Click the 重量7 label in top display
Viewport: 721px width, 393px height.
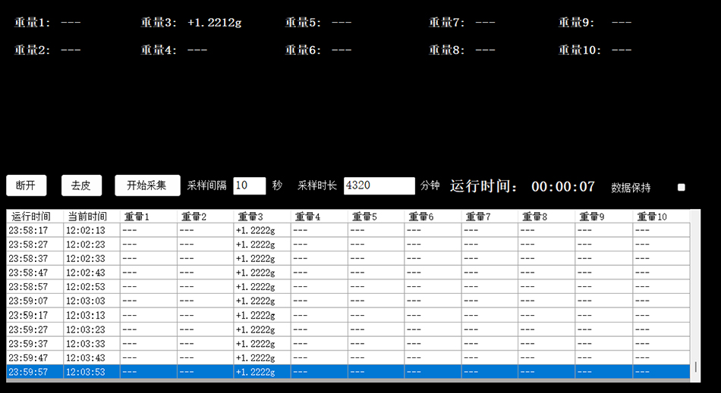click(448, 23)
